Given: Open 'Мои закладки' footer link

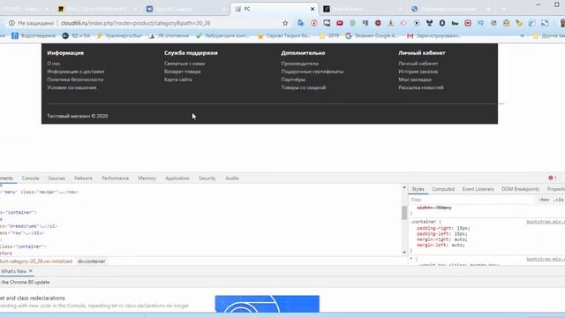Looking at the screenshot, I should pyautogui.click(x=415, y=79).
